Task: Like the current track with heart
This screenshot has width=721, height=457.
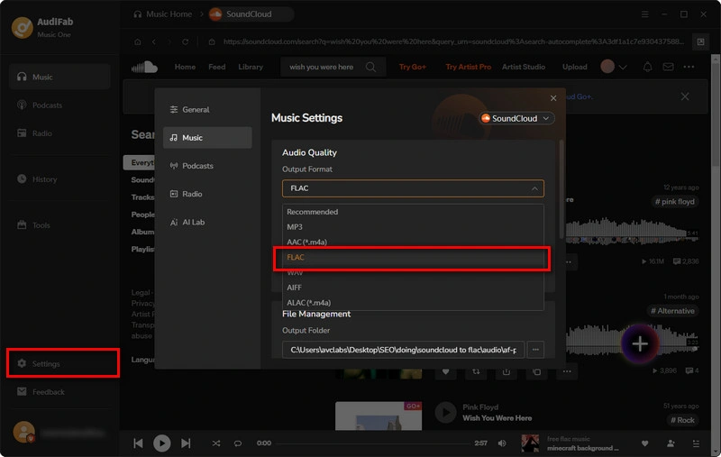Action: [644, 443]
